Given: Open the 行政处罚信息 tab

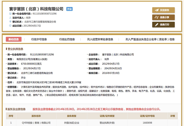Looking at the screenshot, I should coord(67,39).
